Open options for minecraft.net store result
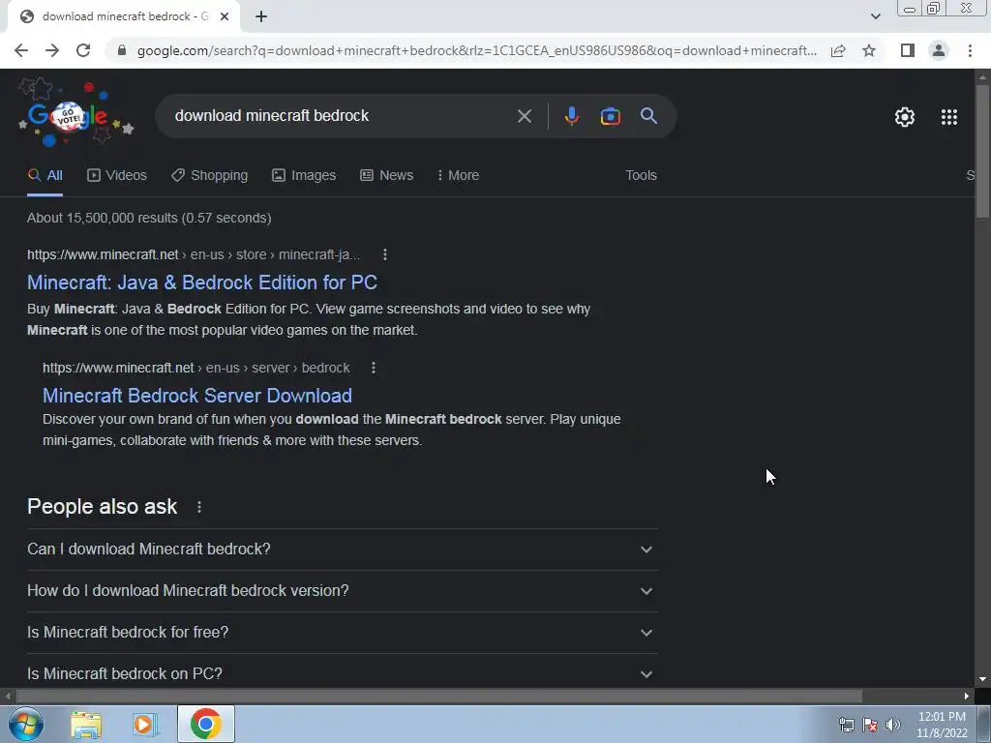Viewport: 991px width, 743px height. pos(385,254)
